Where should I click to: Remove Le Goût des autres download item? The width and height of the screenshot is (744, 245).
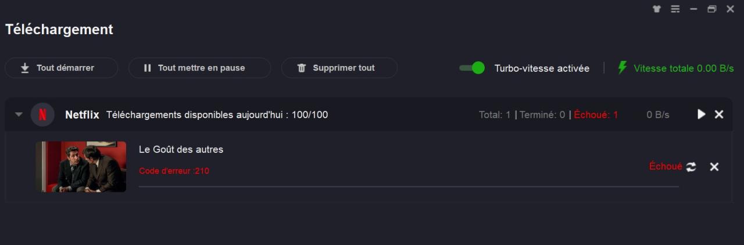[x=714, y=167]
